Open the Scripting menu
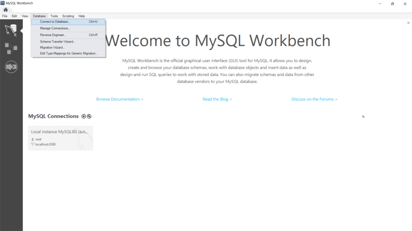Screen dimensions: 412x231 click(68, 16)
